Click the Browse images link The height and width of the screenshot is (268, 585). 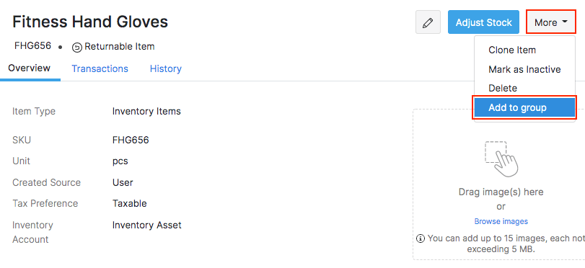pos(501,221)
